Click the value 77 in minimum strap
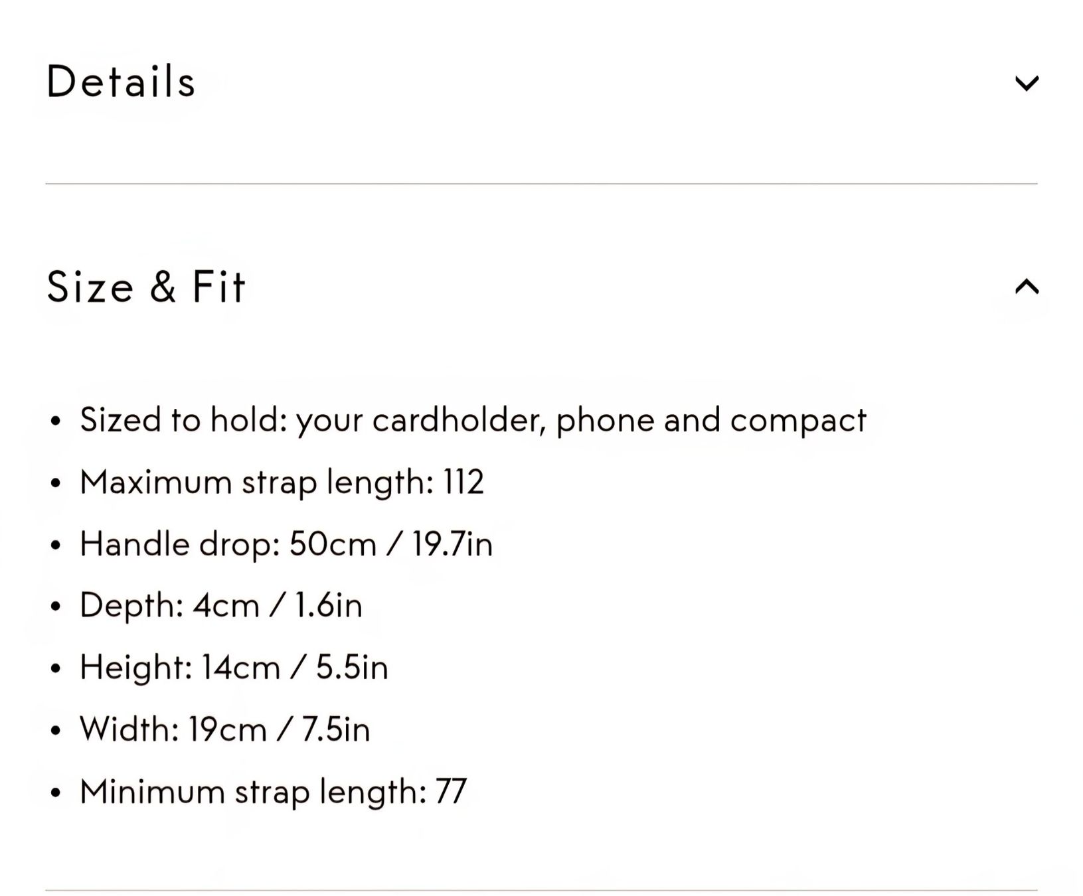 coord(452,791)
